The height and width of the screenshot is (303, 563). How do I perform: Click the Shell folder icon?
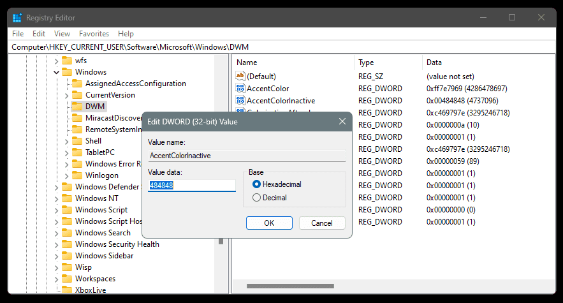[x=77, y=141]
